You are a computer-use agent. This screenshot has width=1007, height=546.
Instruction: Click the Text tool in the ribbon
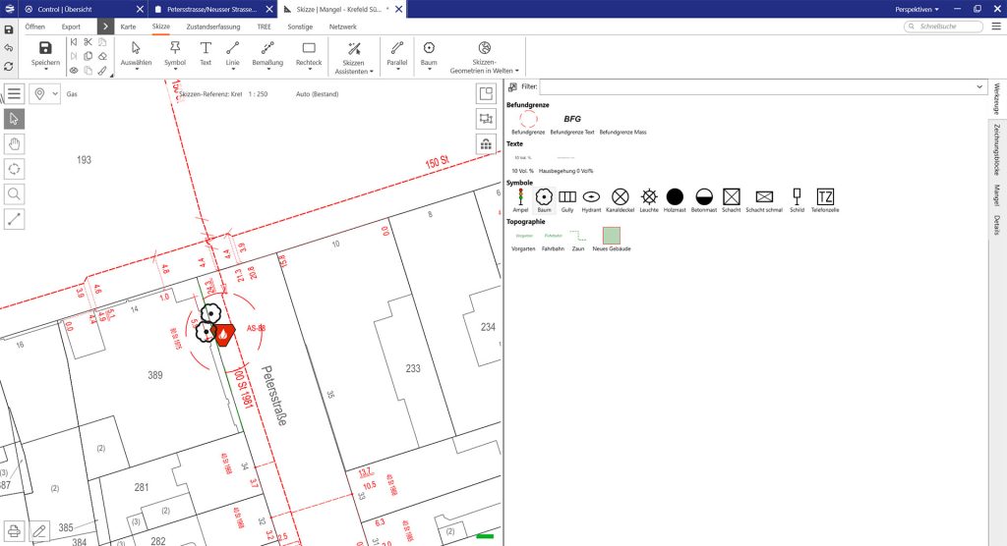206,53
